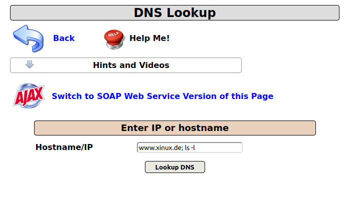Viewport: 352px width, 217px height.
Task: Click the DNS Lookup page title bar
Action: click(174, 13)
